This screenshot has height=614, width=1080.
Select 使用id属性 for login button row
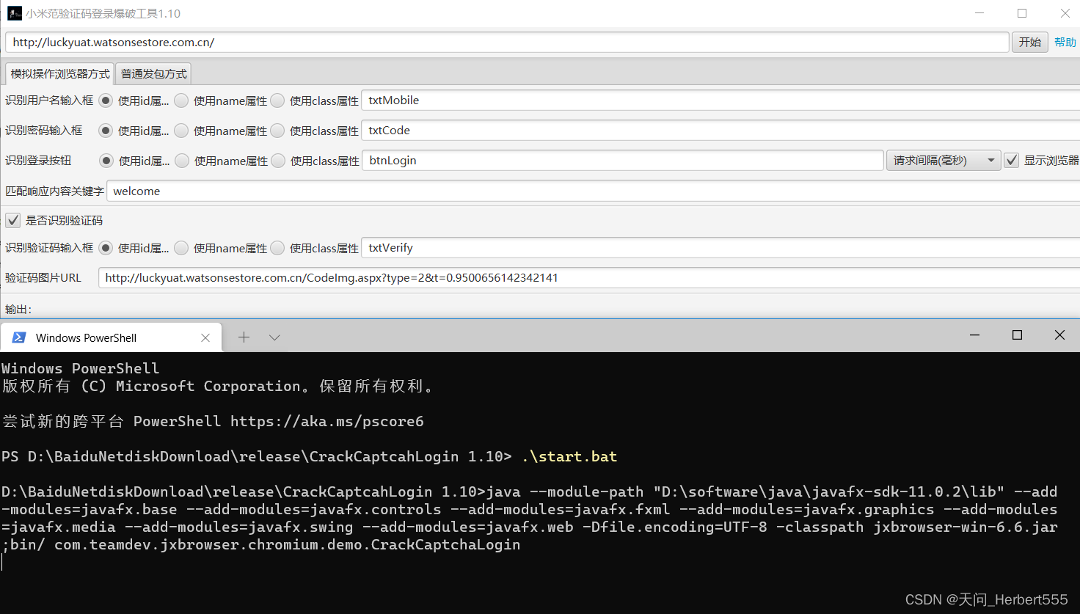106,161
